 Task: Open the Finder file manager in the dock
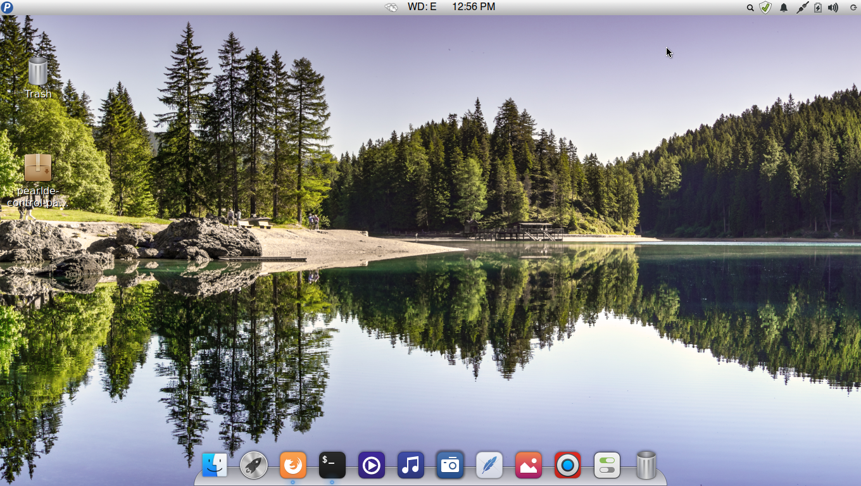(215, 466)
